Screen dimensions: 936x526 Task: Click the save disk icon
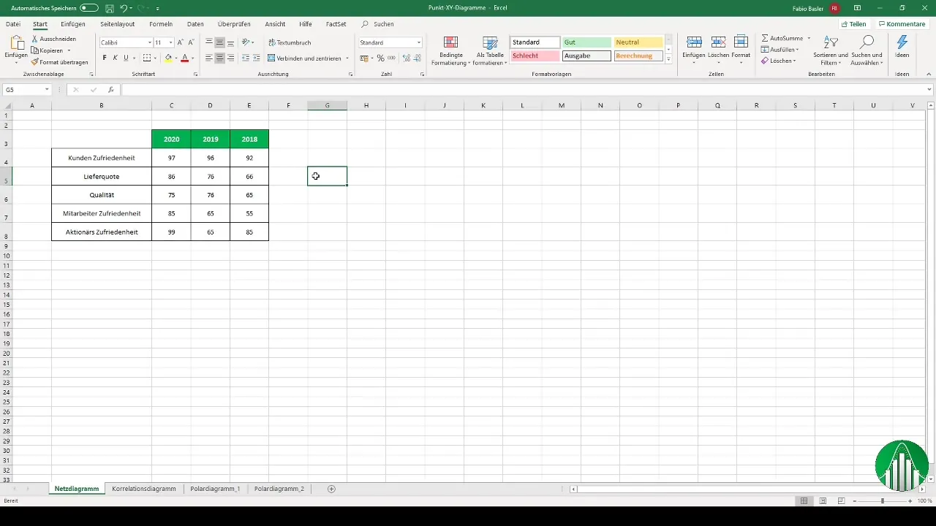(109, 8)
